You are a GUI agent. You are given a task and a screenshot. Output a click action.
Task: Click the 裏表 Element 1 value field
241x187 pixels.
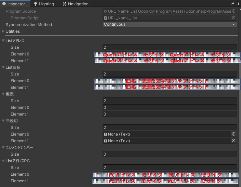coord(170,114)
